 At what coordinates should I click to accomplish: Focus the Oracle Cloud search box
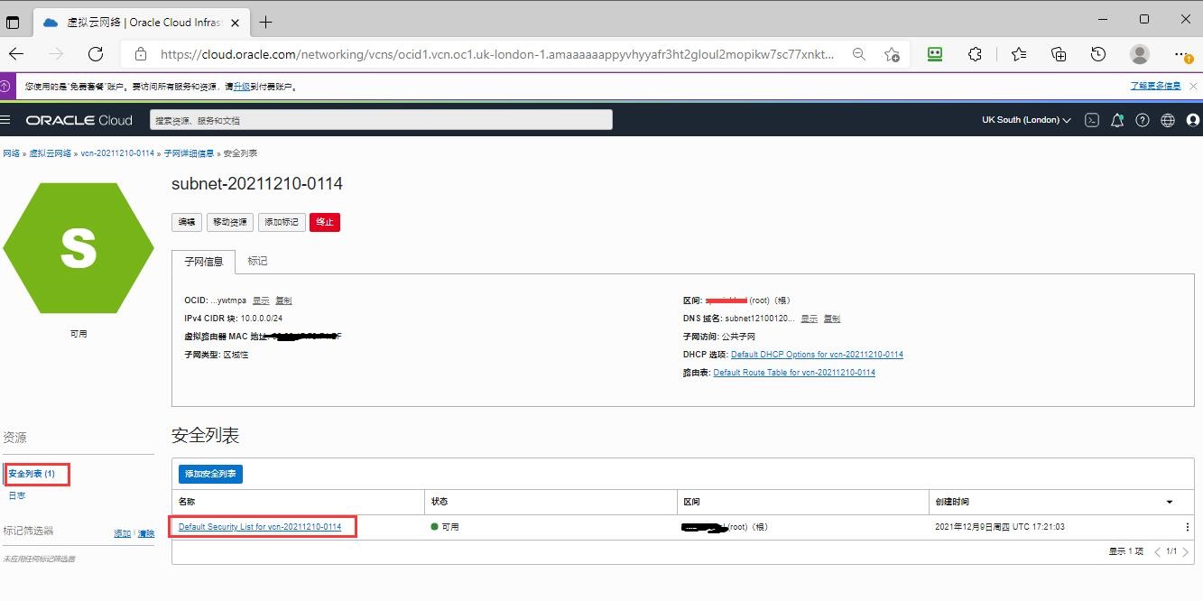point(381,120)
